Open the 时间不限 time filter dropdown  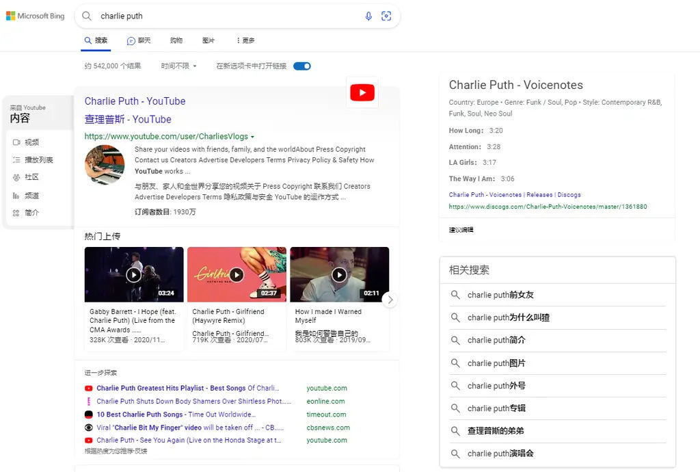click(178, 66)
